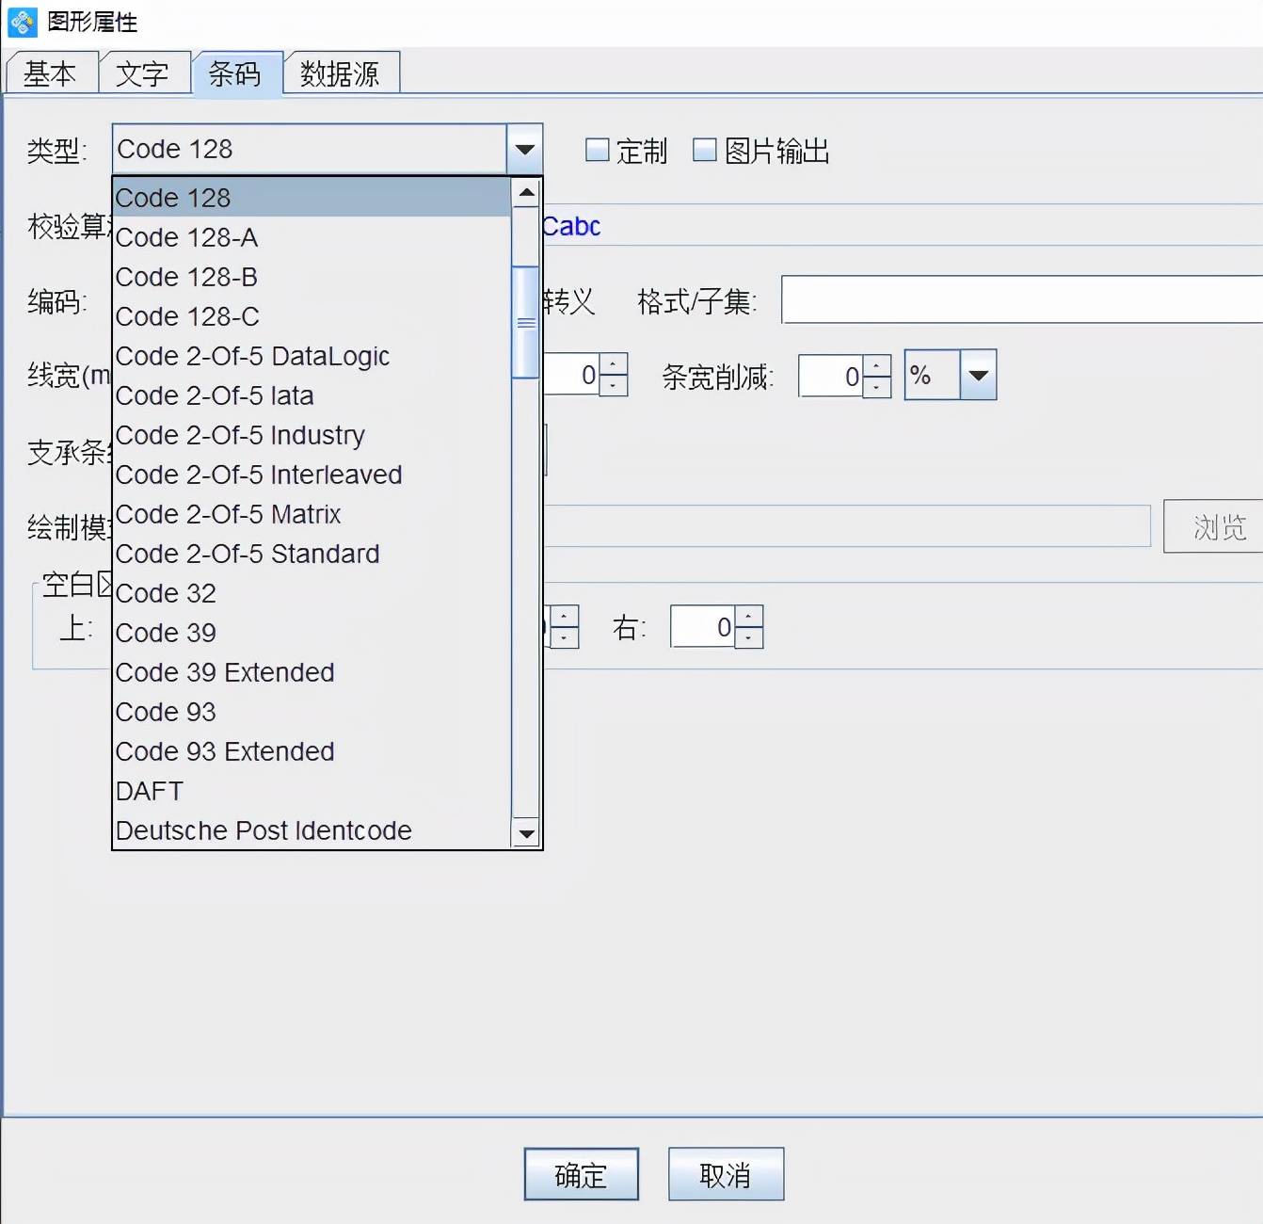Toggle the 图片输出 checkbox

coord(705,151)
